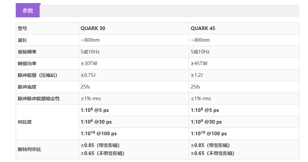
Task: Click the QUARK 45 column header
Action: pos(203,28)
